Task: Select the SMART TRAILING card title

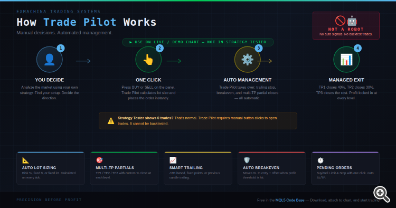Action: (186, 167)
